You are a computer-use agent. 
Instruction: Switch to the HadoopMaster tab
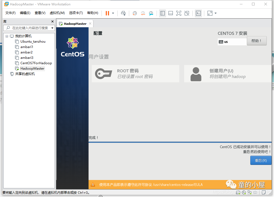(75, 24)
